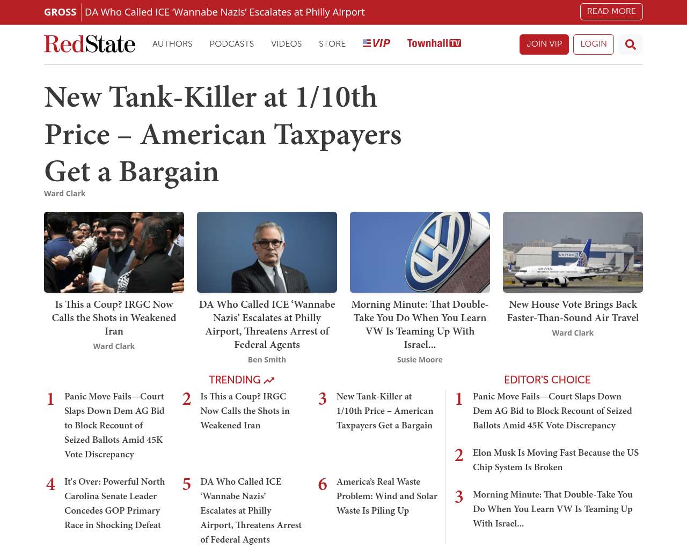Open the VIP flag logo link
The image size is (687, 549).
[376, 43]
